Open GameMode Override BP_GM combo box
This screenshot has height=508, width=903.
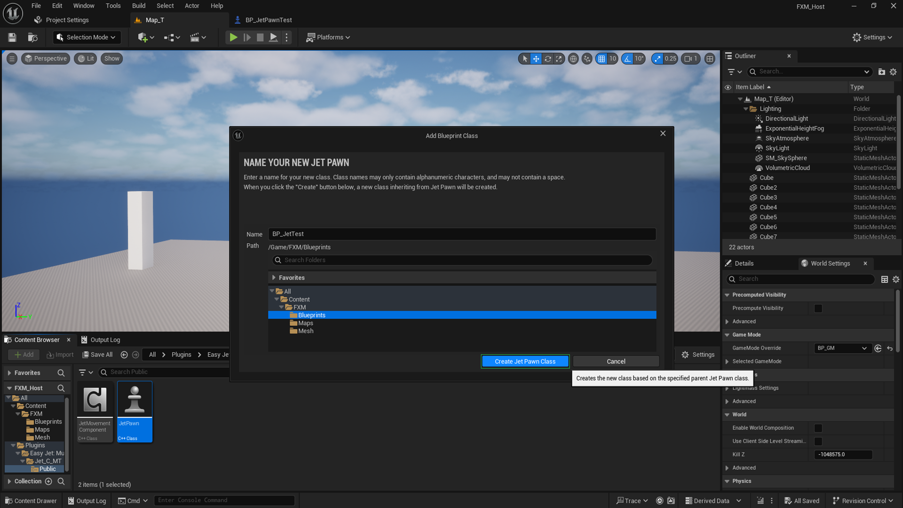tap(842, 349)
